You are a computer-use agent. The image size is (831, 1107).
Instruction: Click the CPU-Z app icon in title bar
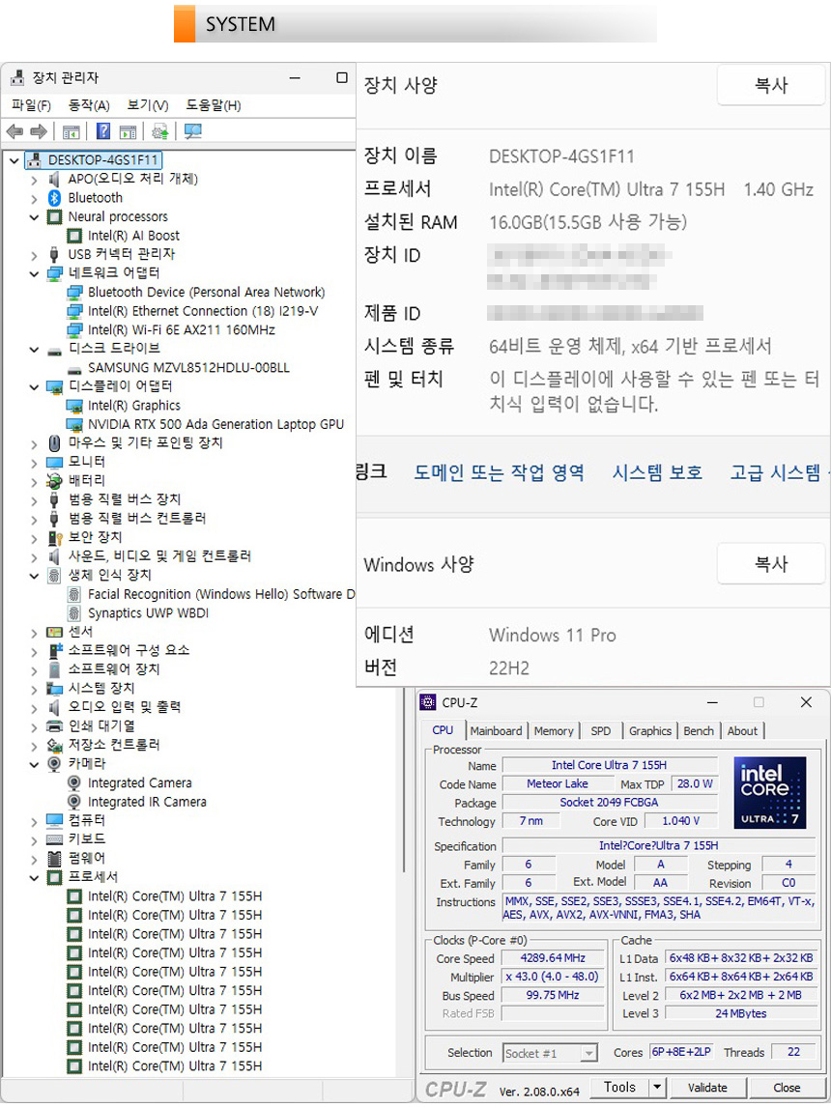[x=428, y=702]
